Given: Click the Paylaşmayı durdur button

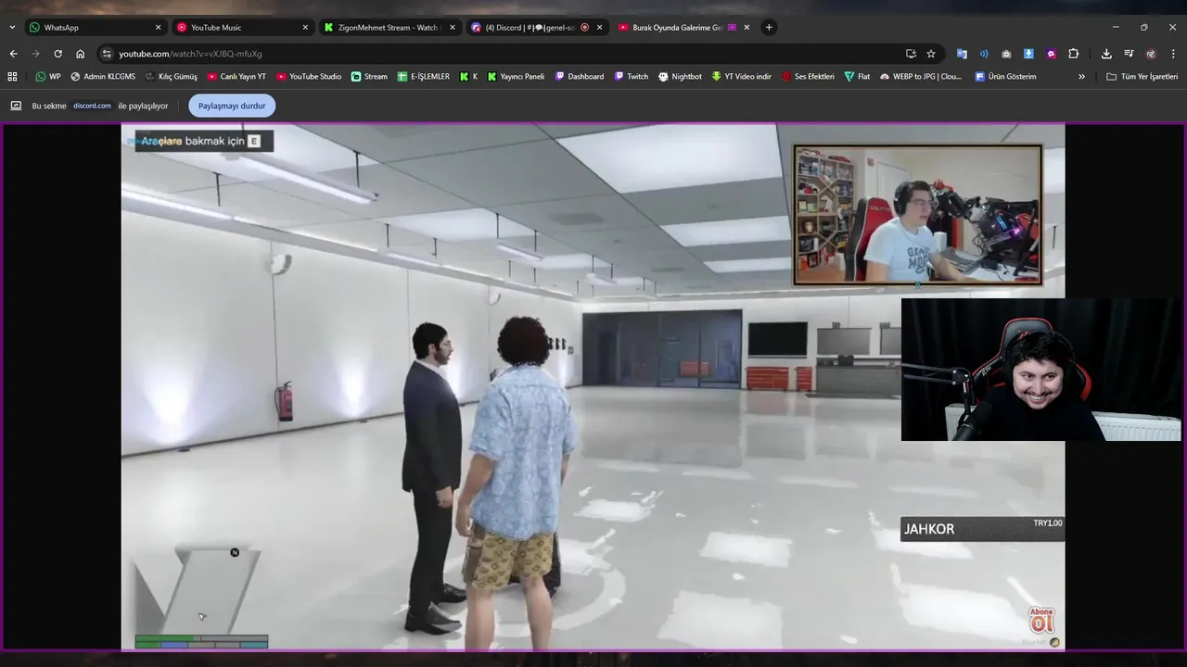Looking at the screenshot, I should (232, 106).
